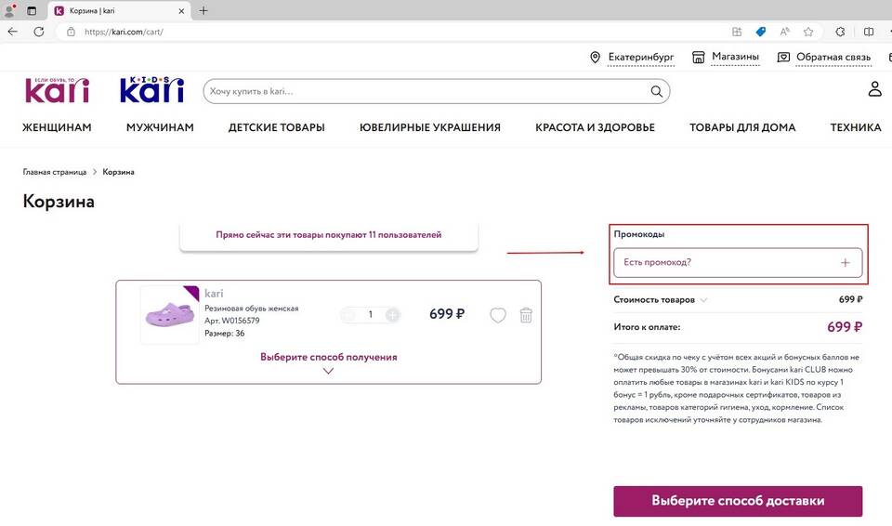
Task: Add the shoes to favorites with the heart
Action: [x=498, y=315]
